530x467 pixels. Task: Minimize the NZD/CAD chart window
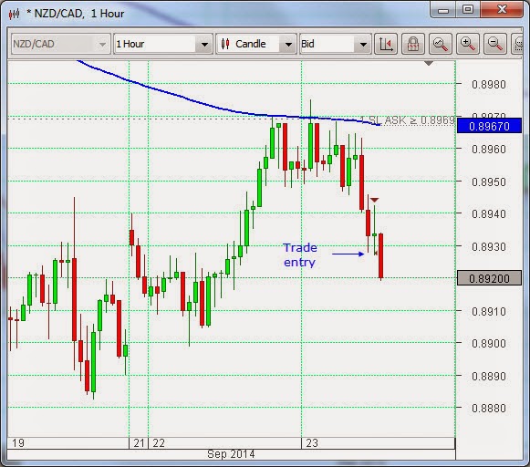[443, 10]
